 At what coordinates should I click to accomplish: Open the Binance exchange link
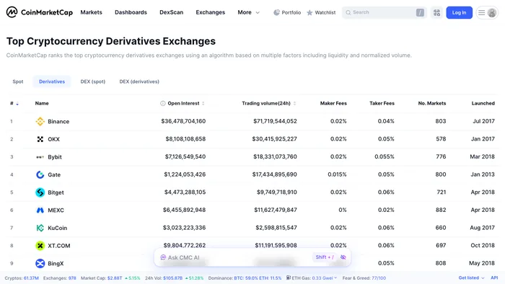click(x=58, y=122)
